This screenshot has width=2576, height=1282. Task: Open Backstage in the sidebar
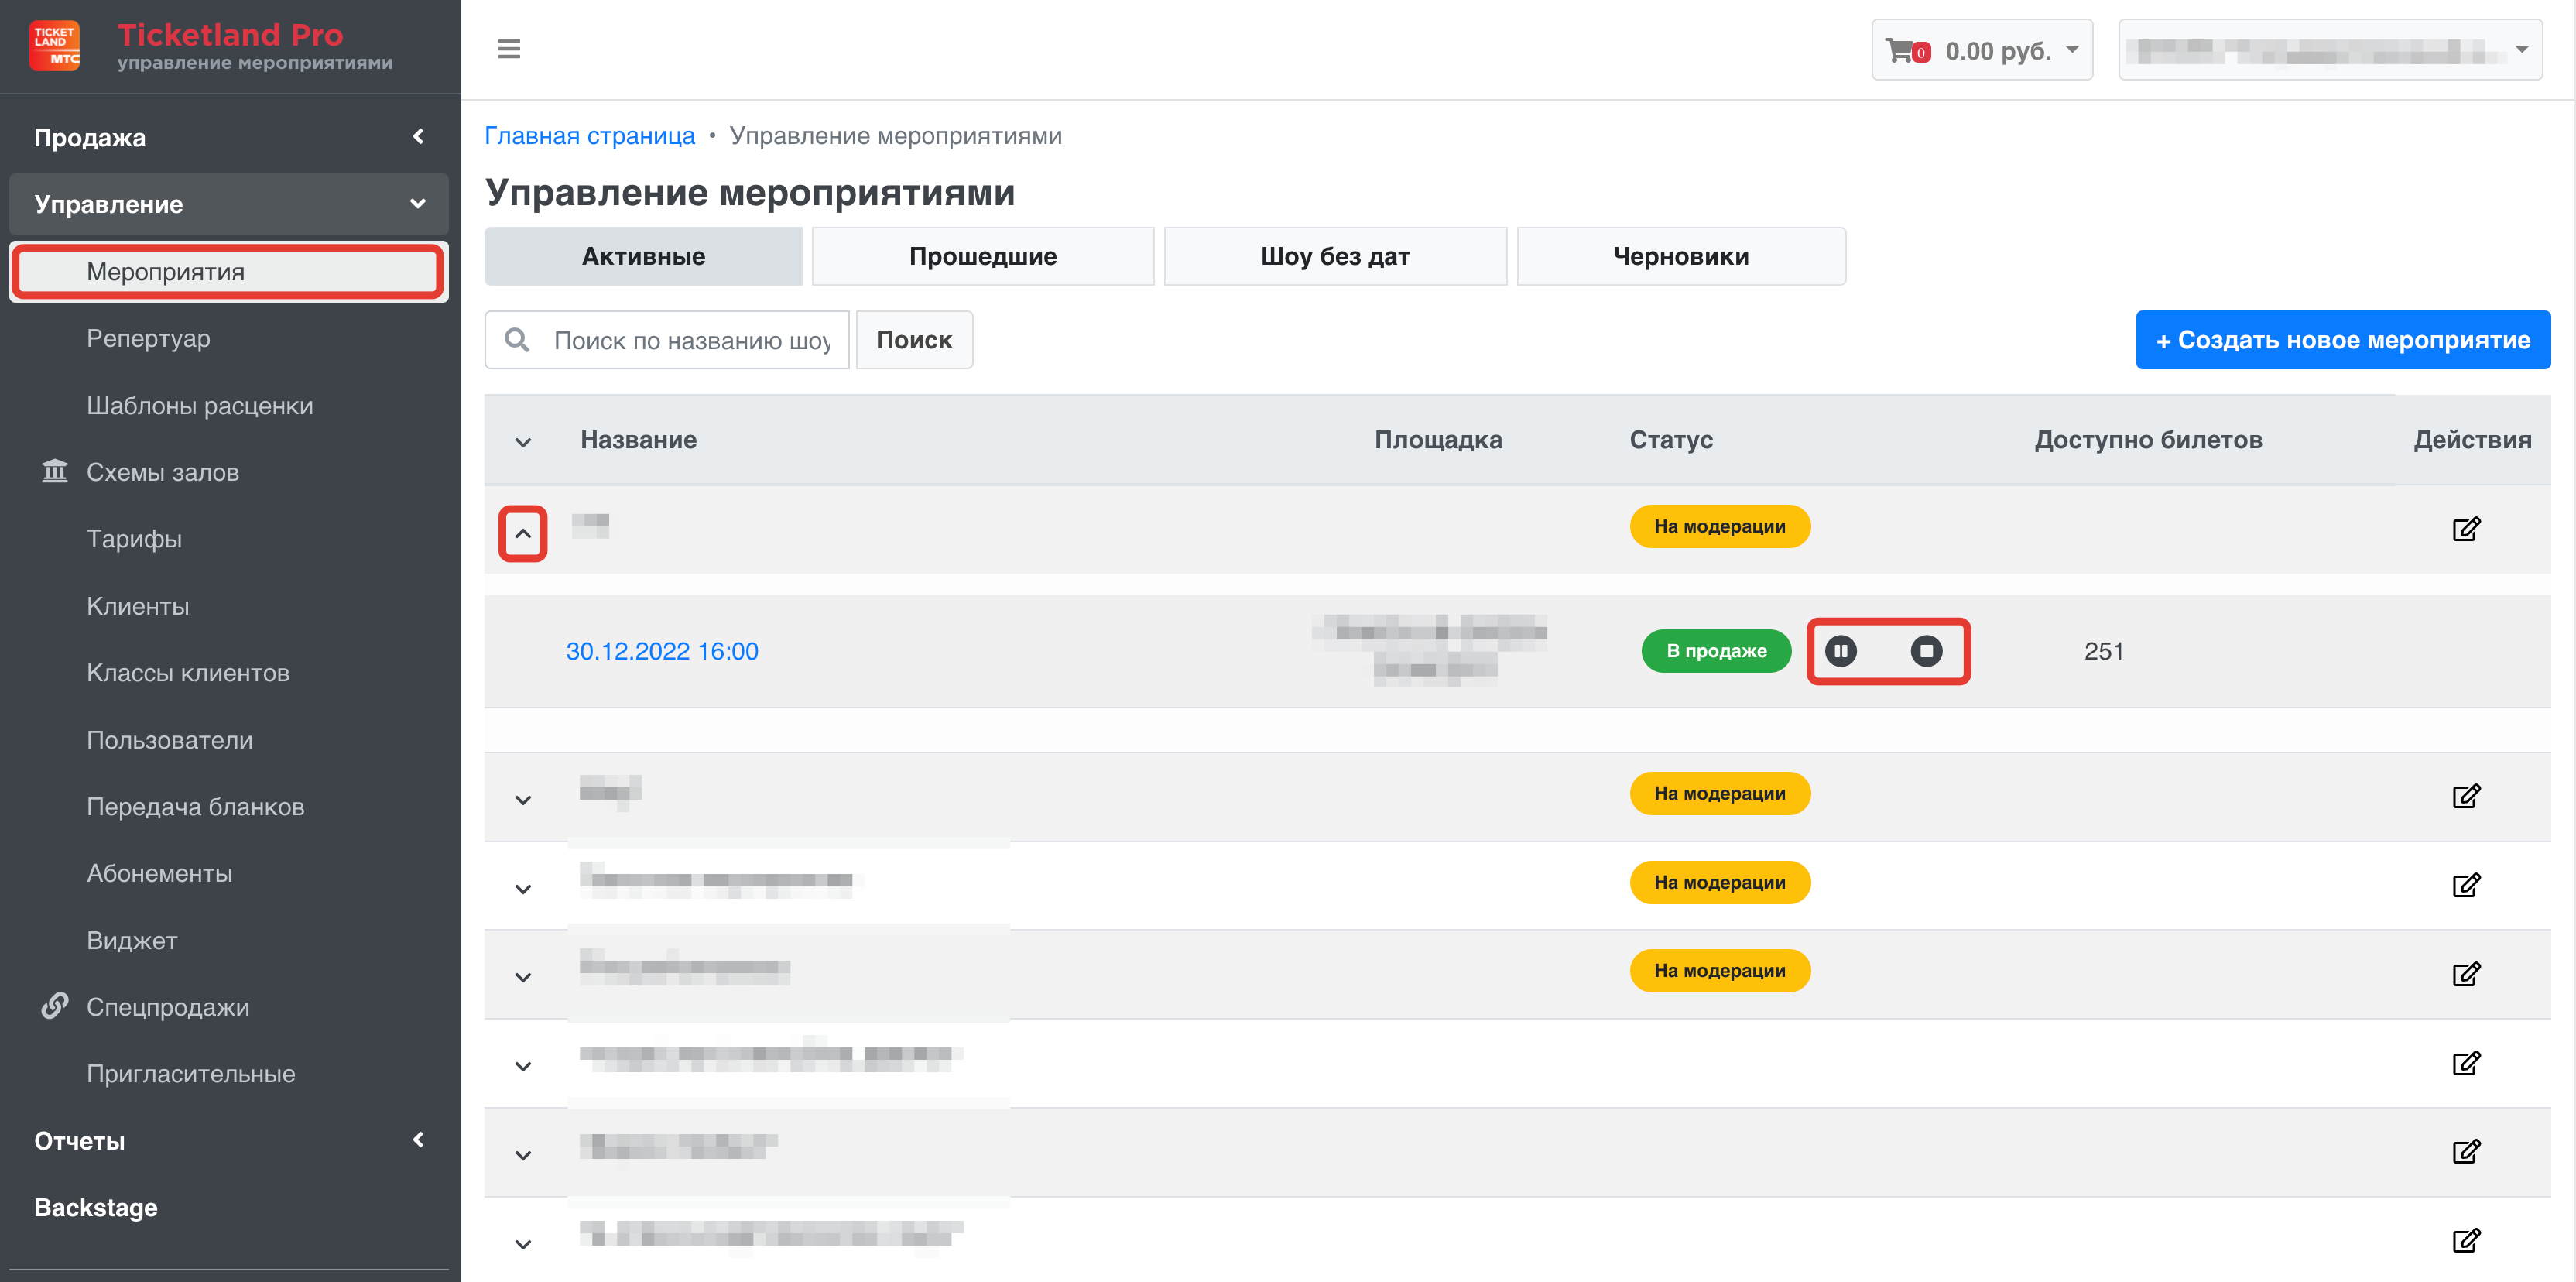96,1207
